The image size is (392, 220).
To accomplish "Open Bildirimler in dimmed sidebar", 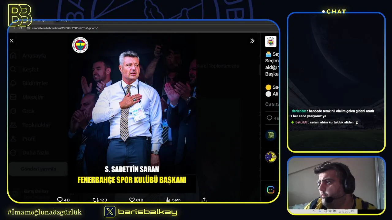I will click(x=29, y=83).
